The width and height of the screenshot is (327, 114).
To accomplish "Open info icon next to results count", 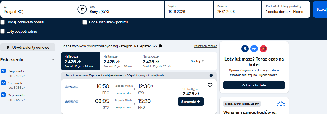I will click(x=160, y=46).
